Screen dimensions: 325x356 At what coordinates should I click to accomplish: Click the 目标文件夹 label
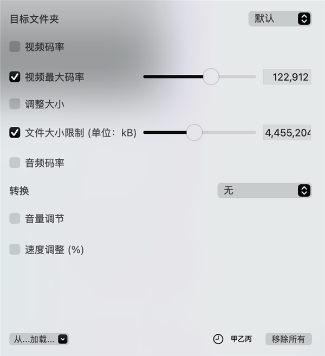(34, 19)
